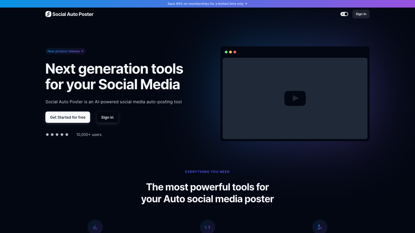415x233 pixels.
Task: Click the green window dot on the video frame
Action: (x=226, y=52)
